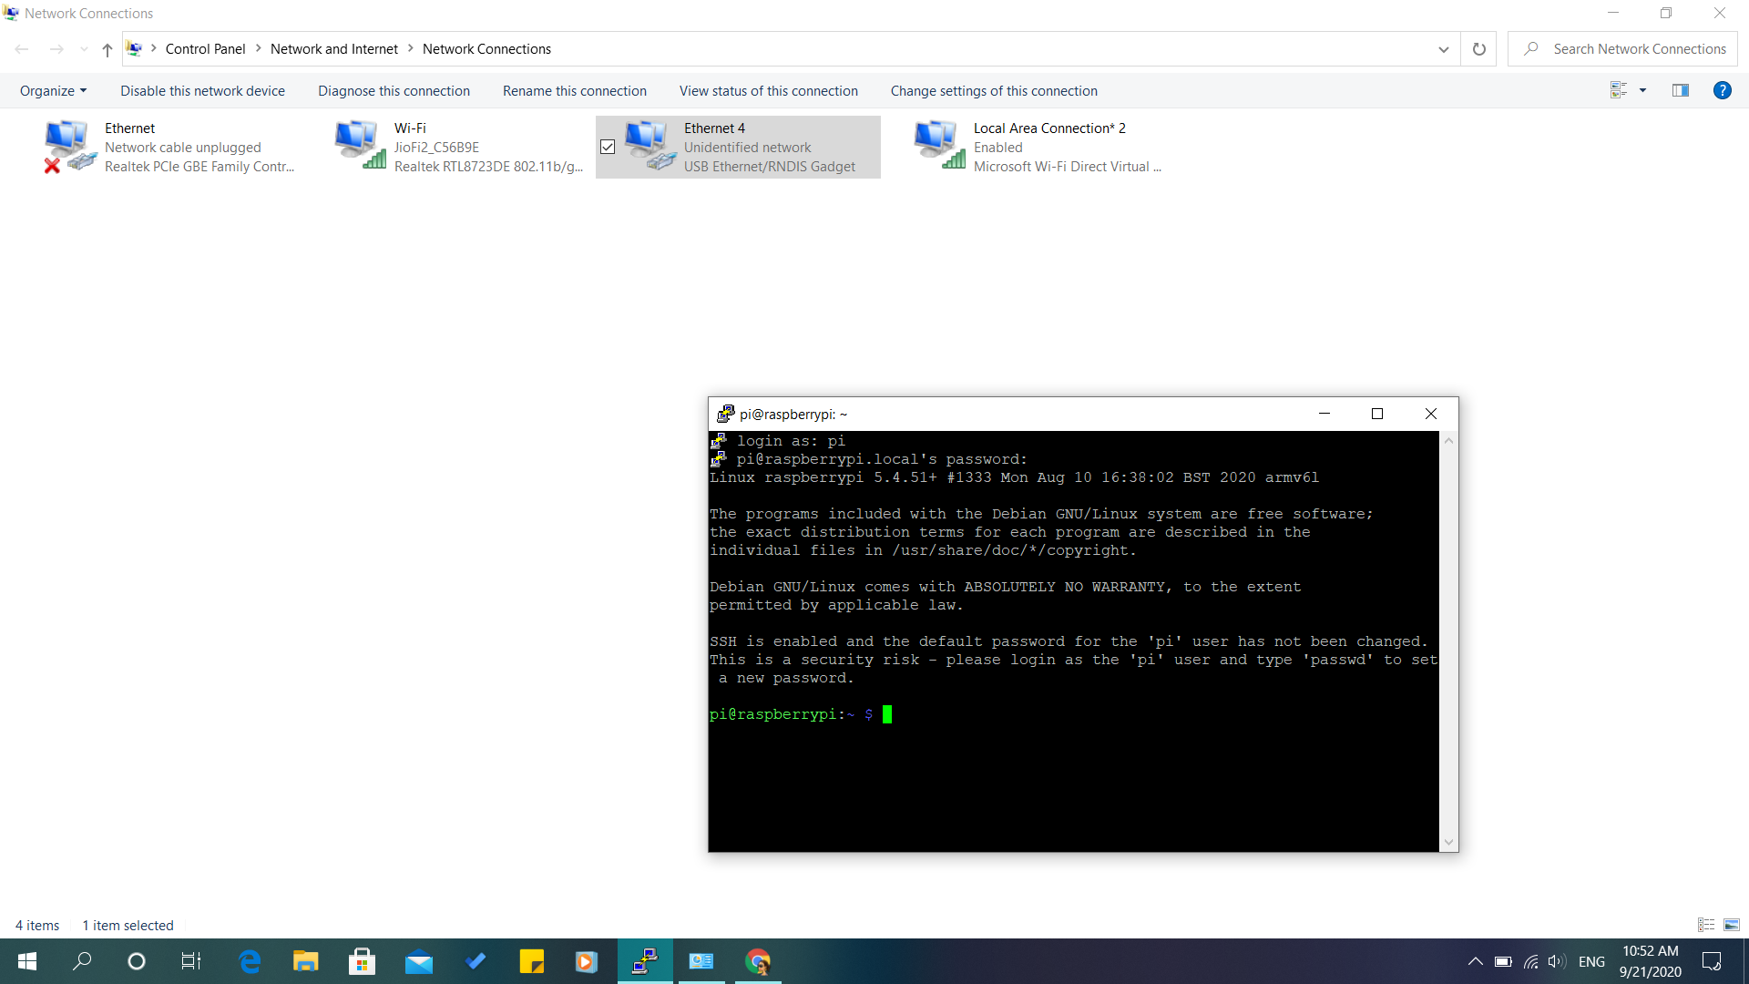Image resolution: width=1749 pixels, height=984 pixels.
Task: Open the Organize dropdown menu
Action: click(x=52, y=90)
